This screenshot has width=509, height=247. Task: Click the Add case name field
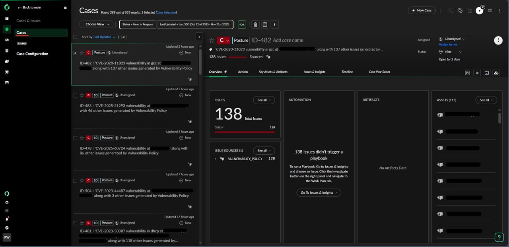[288, 40]
